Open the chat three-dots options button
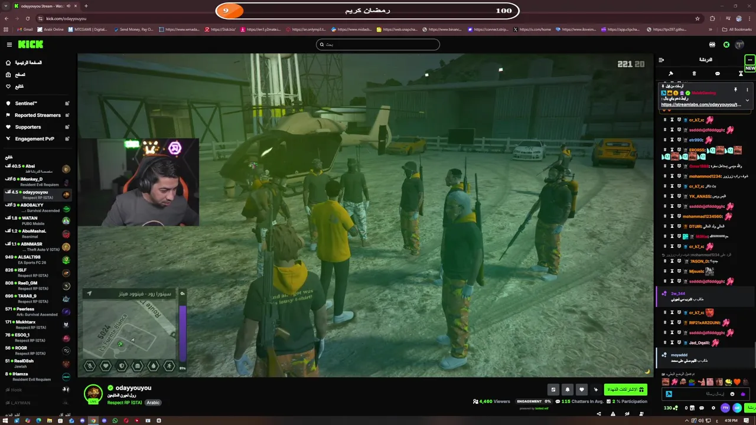 click(750, 60)
